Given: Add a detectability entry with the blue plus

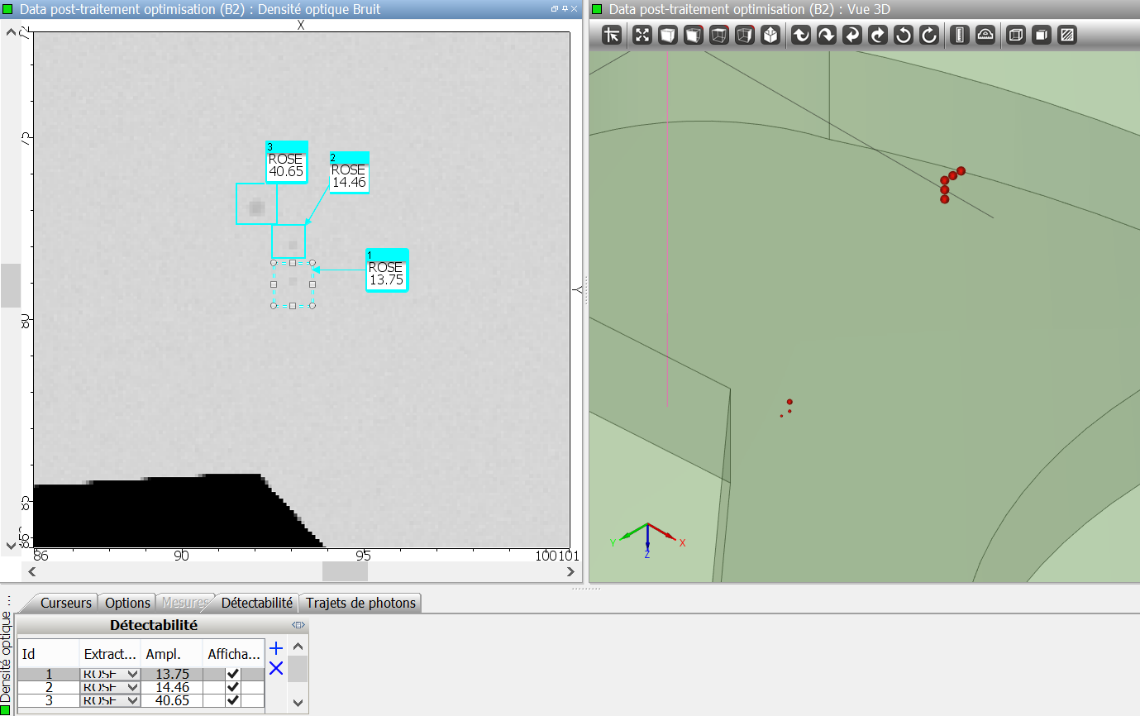Looking at the screenshot, I should click(x=276, y=649).
